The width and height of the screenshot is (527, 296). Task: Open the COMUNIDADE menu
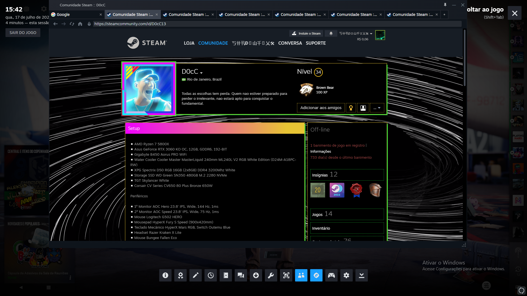point(213,43)
